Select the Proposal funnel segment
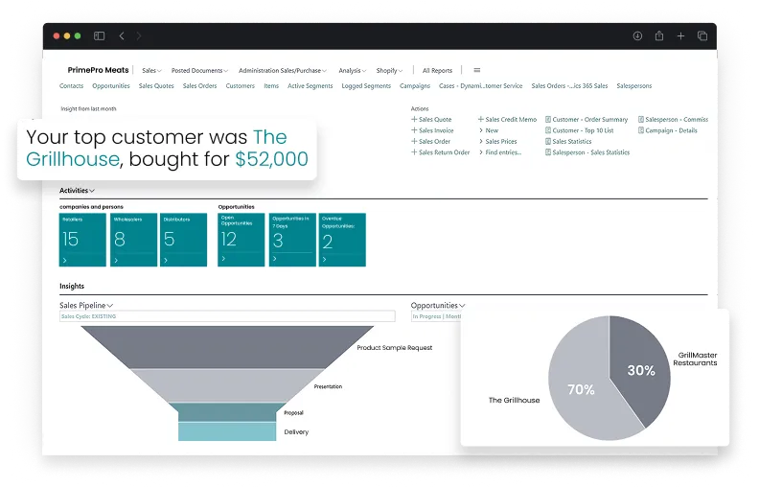 pos(227,412)
